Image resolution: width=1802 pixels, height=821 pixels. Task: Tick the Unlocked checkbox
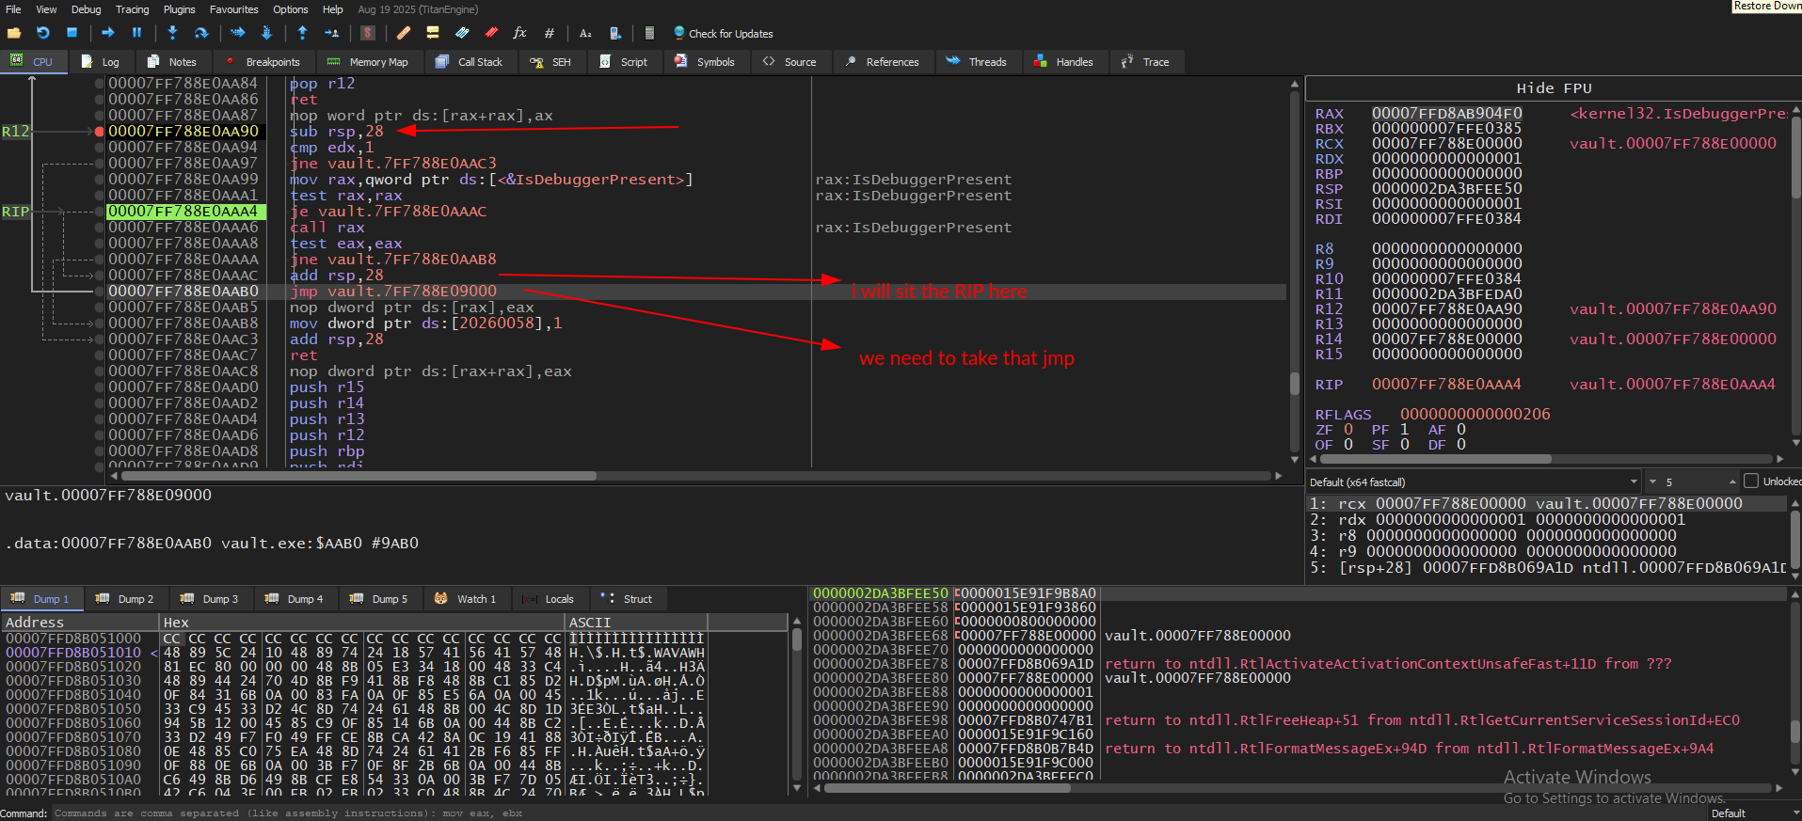point(1751,482)
